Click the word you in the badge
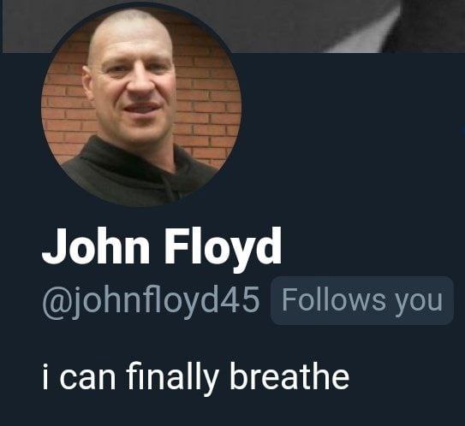465x426 pixels. pyautogui.click(x=420, y=303)
